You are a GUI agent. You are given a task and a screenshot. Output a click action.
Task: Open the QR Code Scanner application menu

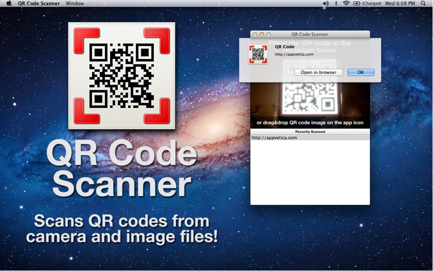pos(38,3)
